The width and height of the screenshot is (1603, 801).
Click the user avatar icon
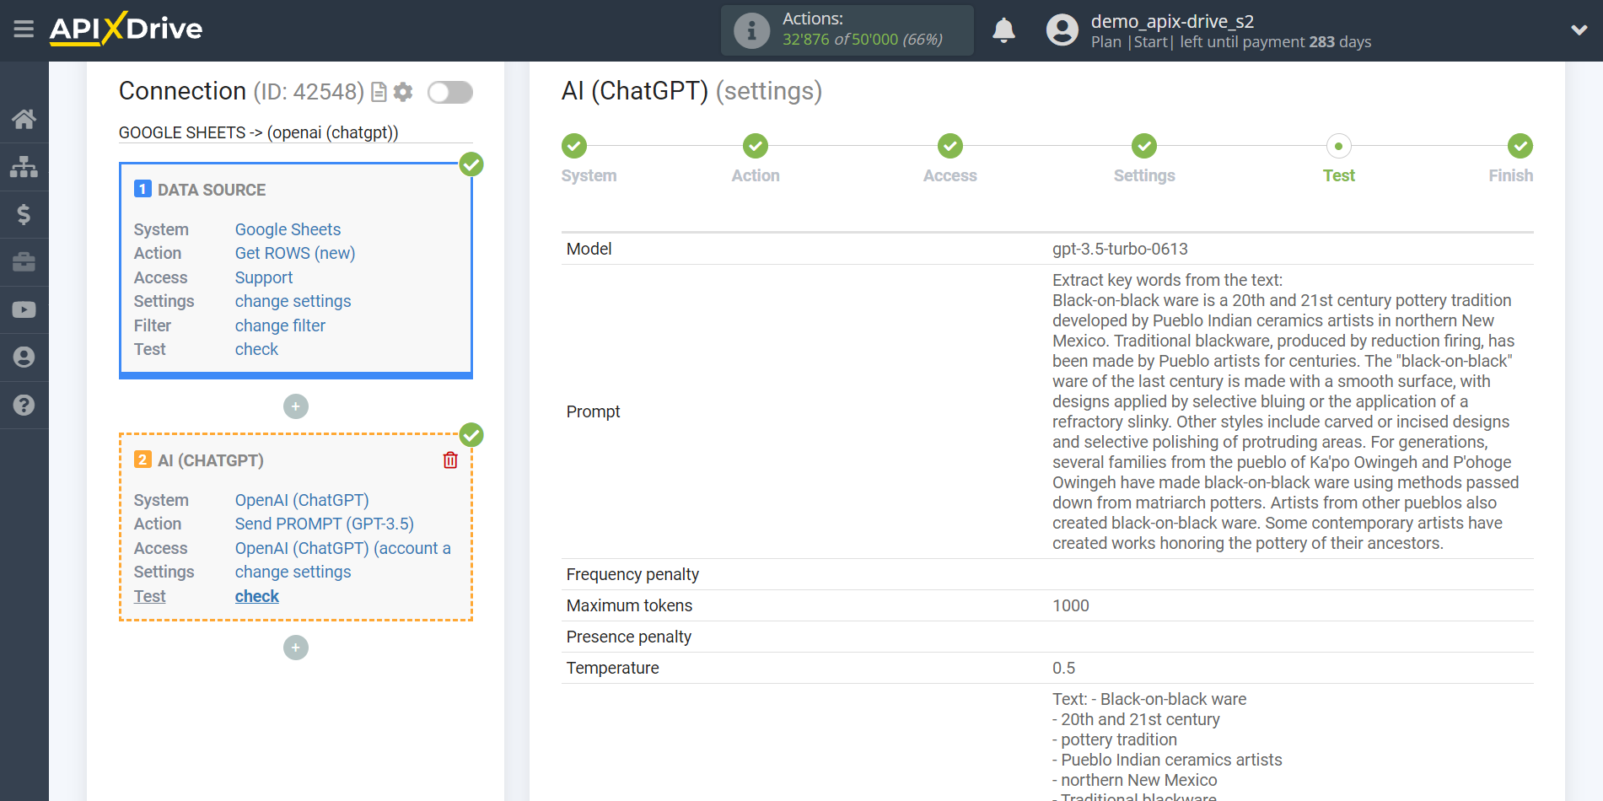point(1062,30)
